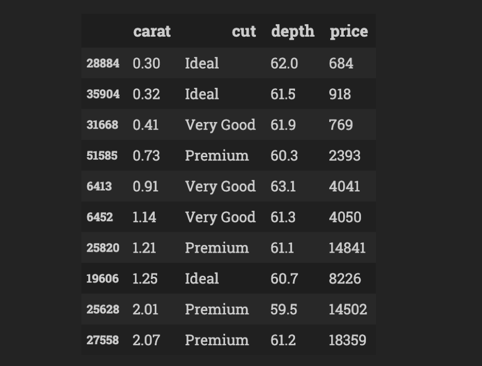The image size is (482, 366).
Task: Click the Very Good cell in row 6452
Action: coord(220,217)
